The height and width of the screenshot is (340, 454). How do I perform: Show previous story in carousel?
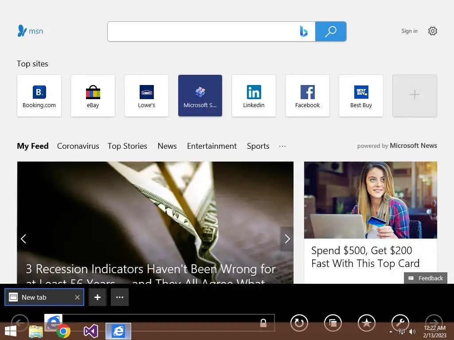(x=23, y=239)
